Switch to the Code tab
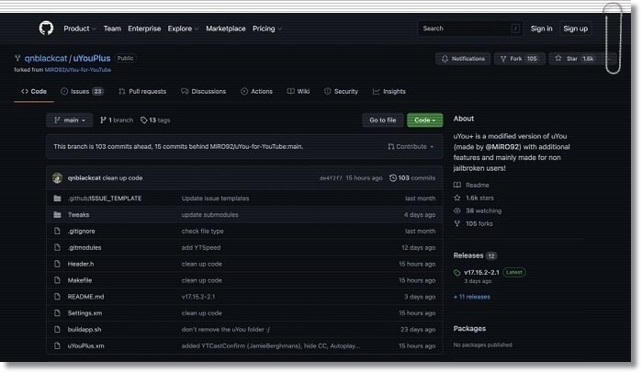Image resolution: width=642 pixels, height=373 pixels. (x=34, y=91)
